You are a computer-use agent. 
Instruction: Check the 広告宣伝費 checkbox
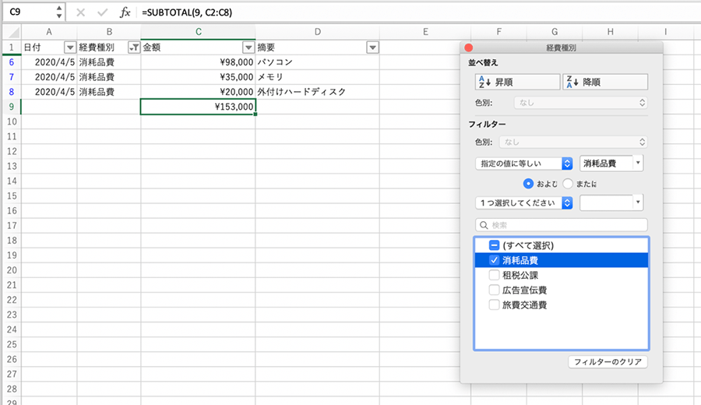pos(494,290)
